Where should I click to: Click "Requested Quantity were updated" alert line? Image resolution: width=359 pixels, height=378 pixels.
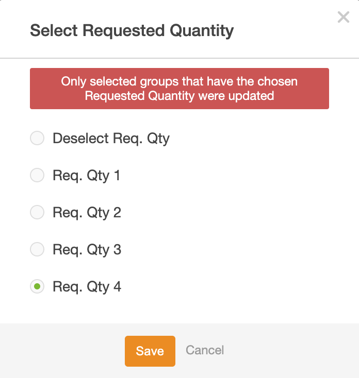(179, 96)
